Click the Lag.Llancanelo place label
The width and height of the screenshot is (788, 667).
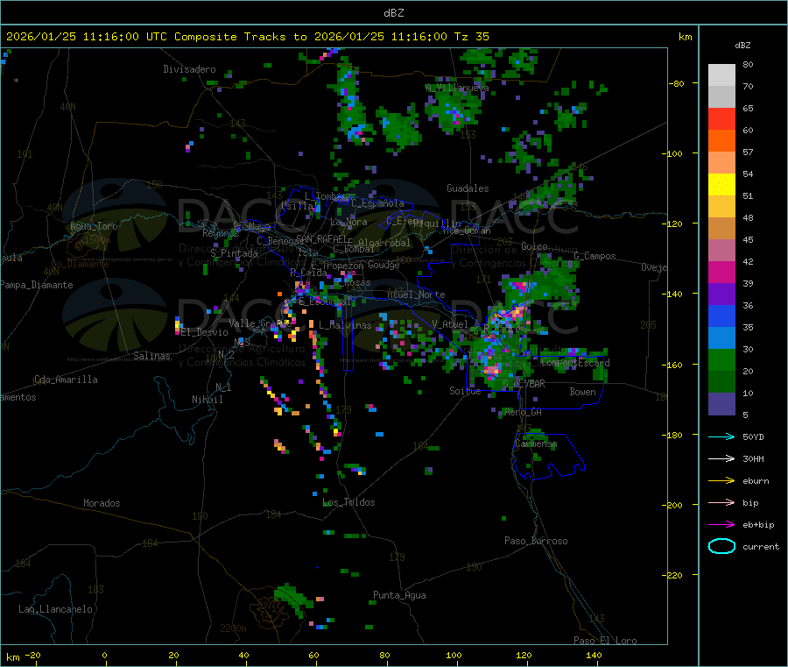[55, 609]
